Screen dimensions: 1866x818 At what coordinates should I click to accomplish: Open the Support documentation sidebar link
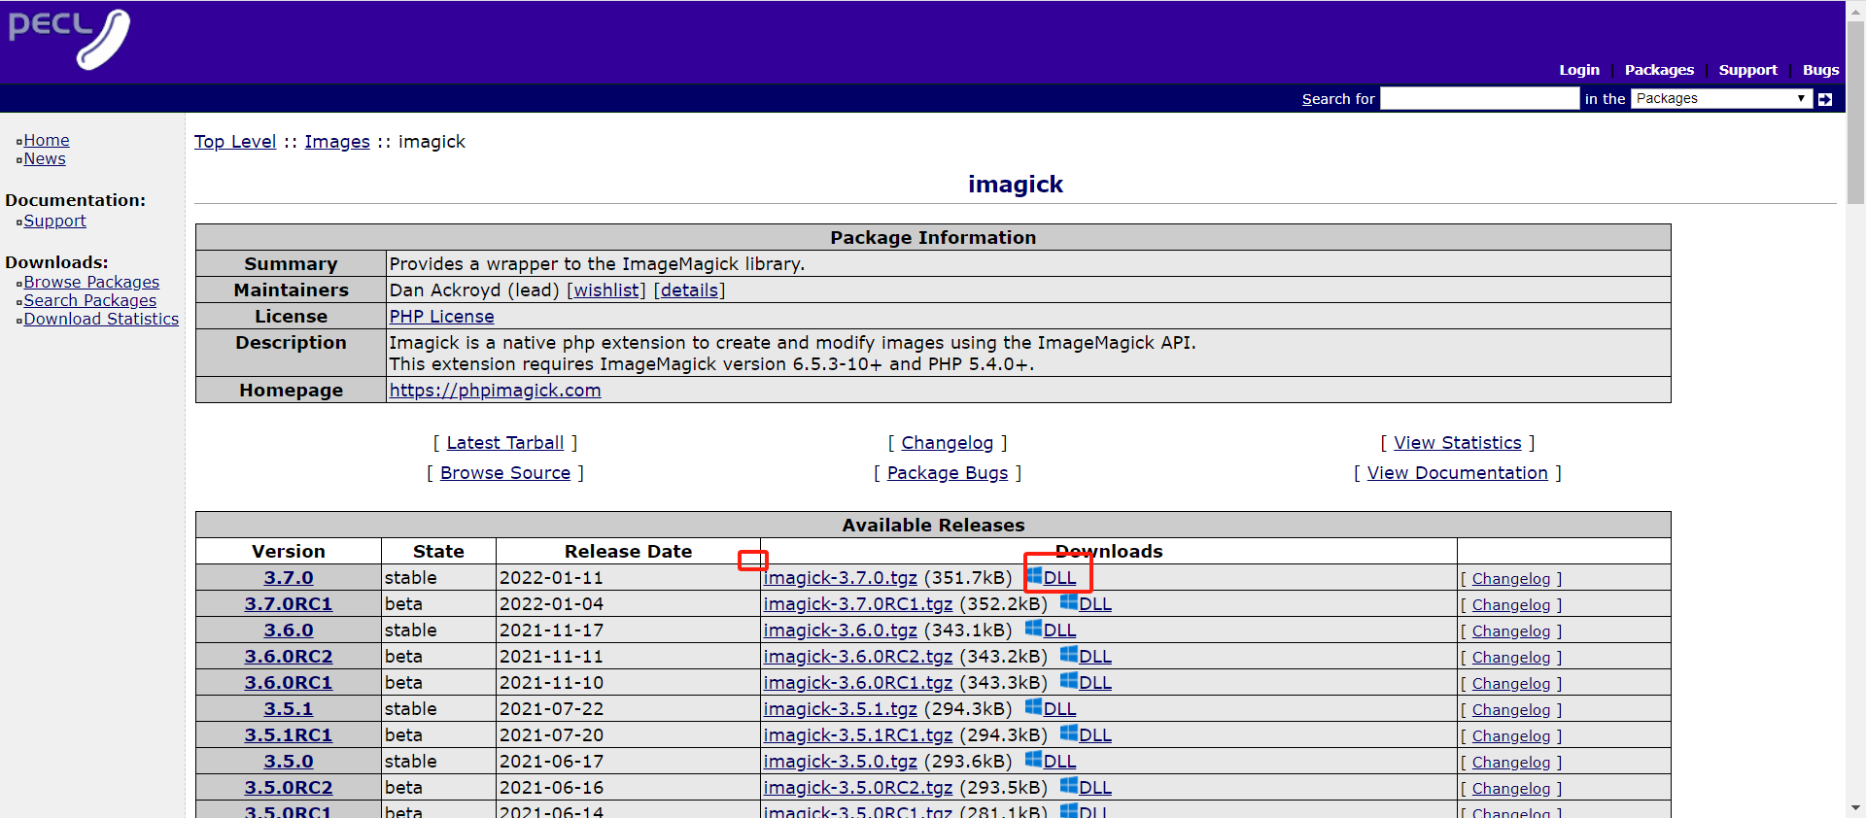[x=54, y=221]
